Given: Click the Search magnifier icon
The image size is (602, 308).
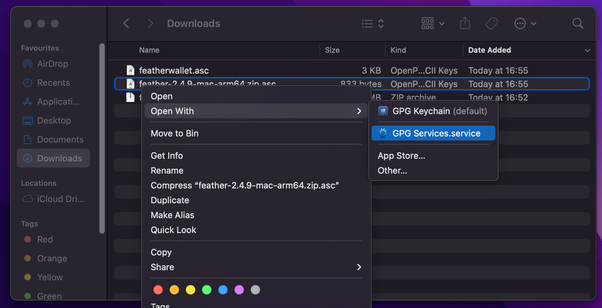Looking at the screenshot, I should click(x=578, y=23).
